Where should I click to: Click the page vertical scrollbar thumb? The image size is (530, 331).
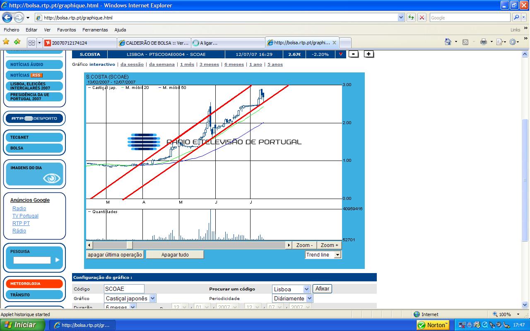(x=525, y=181)
